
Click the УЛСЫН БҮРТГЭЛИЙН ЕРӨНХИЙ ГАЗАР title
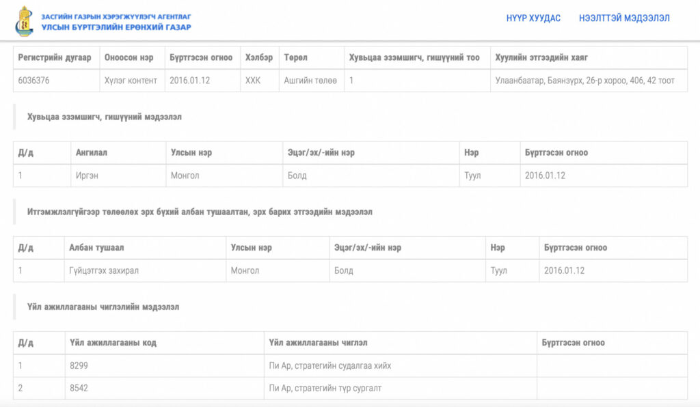(116, 27)
